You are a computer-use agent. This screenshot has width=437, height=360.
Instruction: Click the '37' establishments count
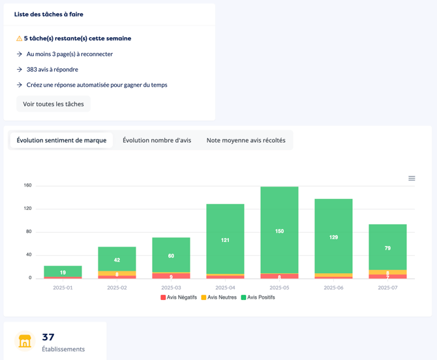[48, 337]
